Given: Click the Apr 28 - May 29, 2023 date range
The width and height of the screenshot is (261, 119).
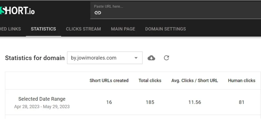Looking at the screenshot, I should tap(42, 106).
